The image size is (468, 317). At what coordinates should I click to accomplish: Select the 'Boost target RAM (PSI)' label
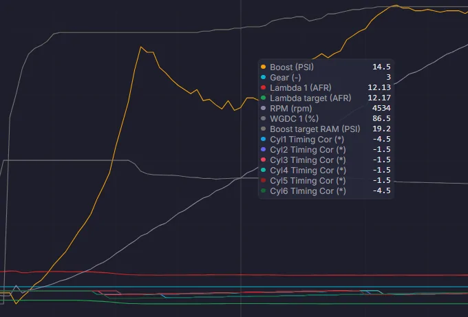click(x=315, y=129)
